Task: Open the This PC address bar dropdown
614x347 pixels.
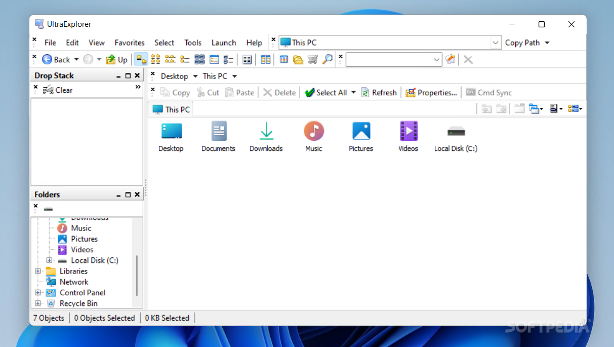Action: pos(496,43)
